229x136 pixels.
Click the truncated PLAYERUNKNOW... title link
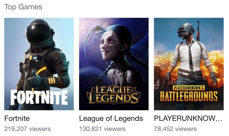(188, 118)
